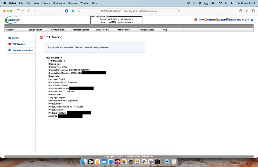The width and height of the screenshot is (258, 167).
Task: Open the Maintenance menu
Action: click(x=127, y=30)
